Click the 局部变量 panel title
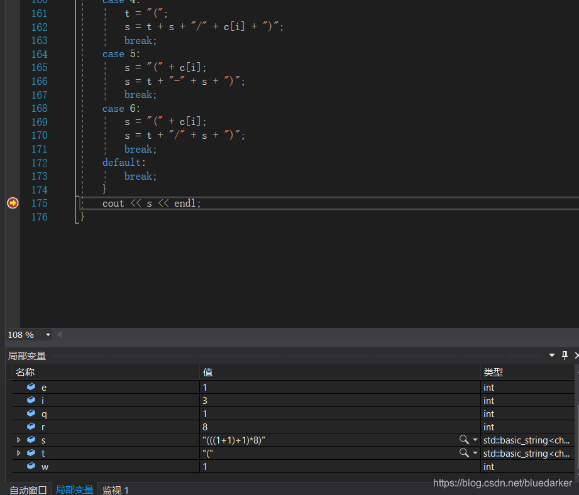 pos(27,356)
